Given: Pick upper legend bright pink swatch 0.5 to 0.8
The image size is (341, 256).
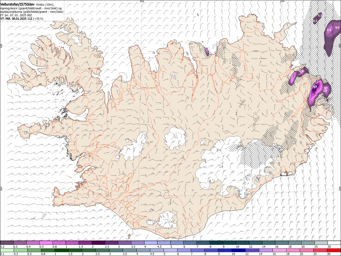Looking at the screenshot, I should (46, 243).
